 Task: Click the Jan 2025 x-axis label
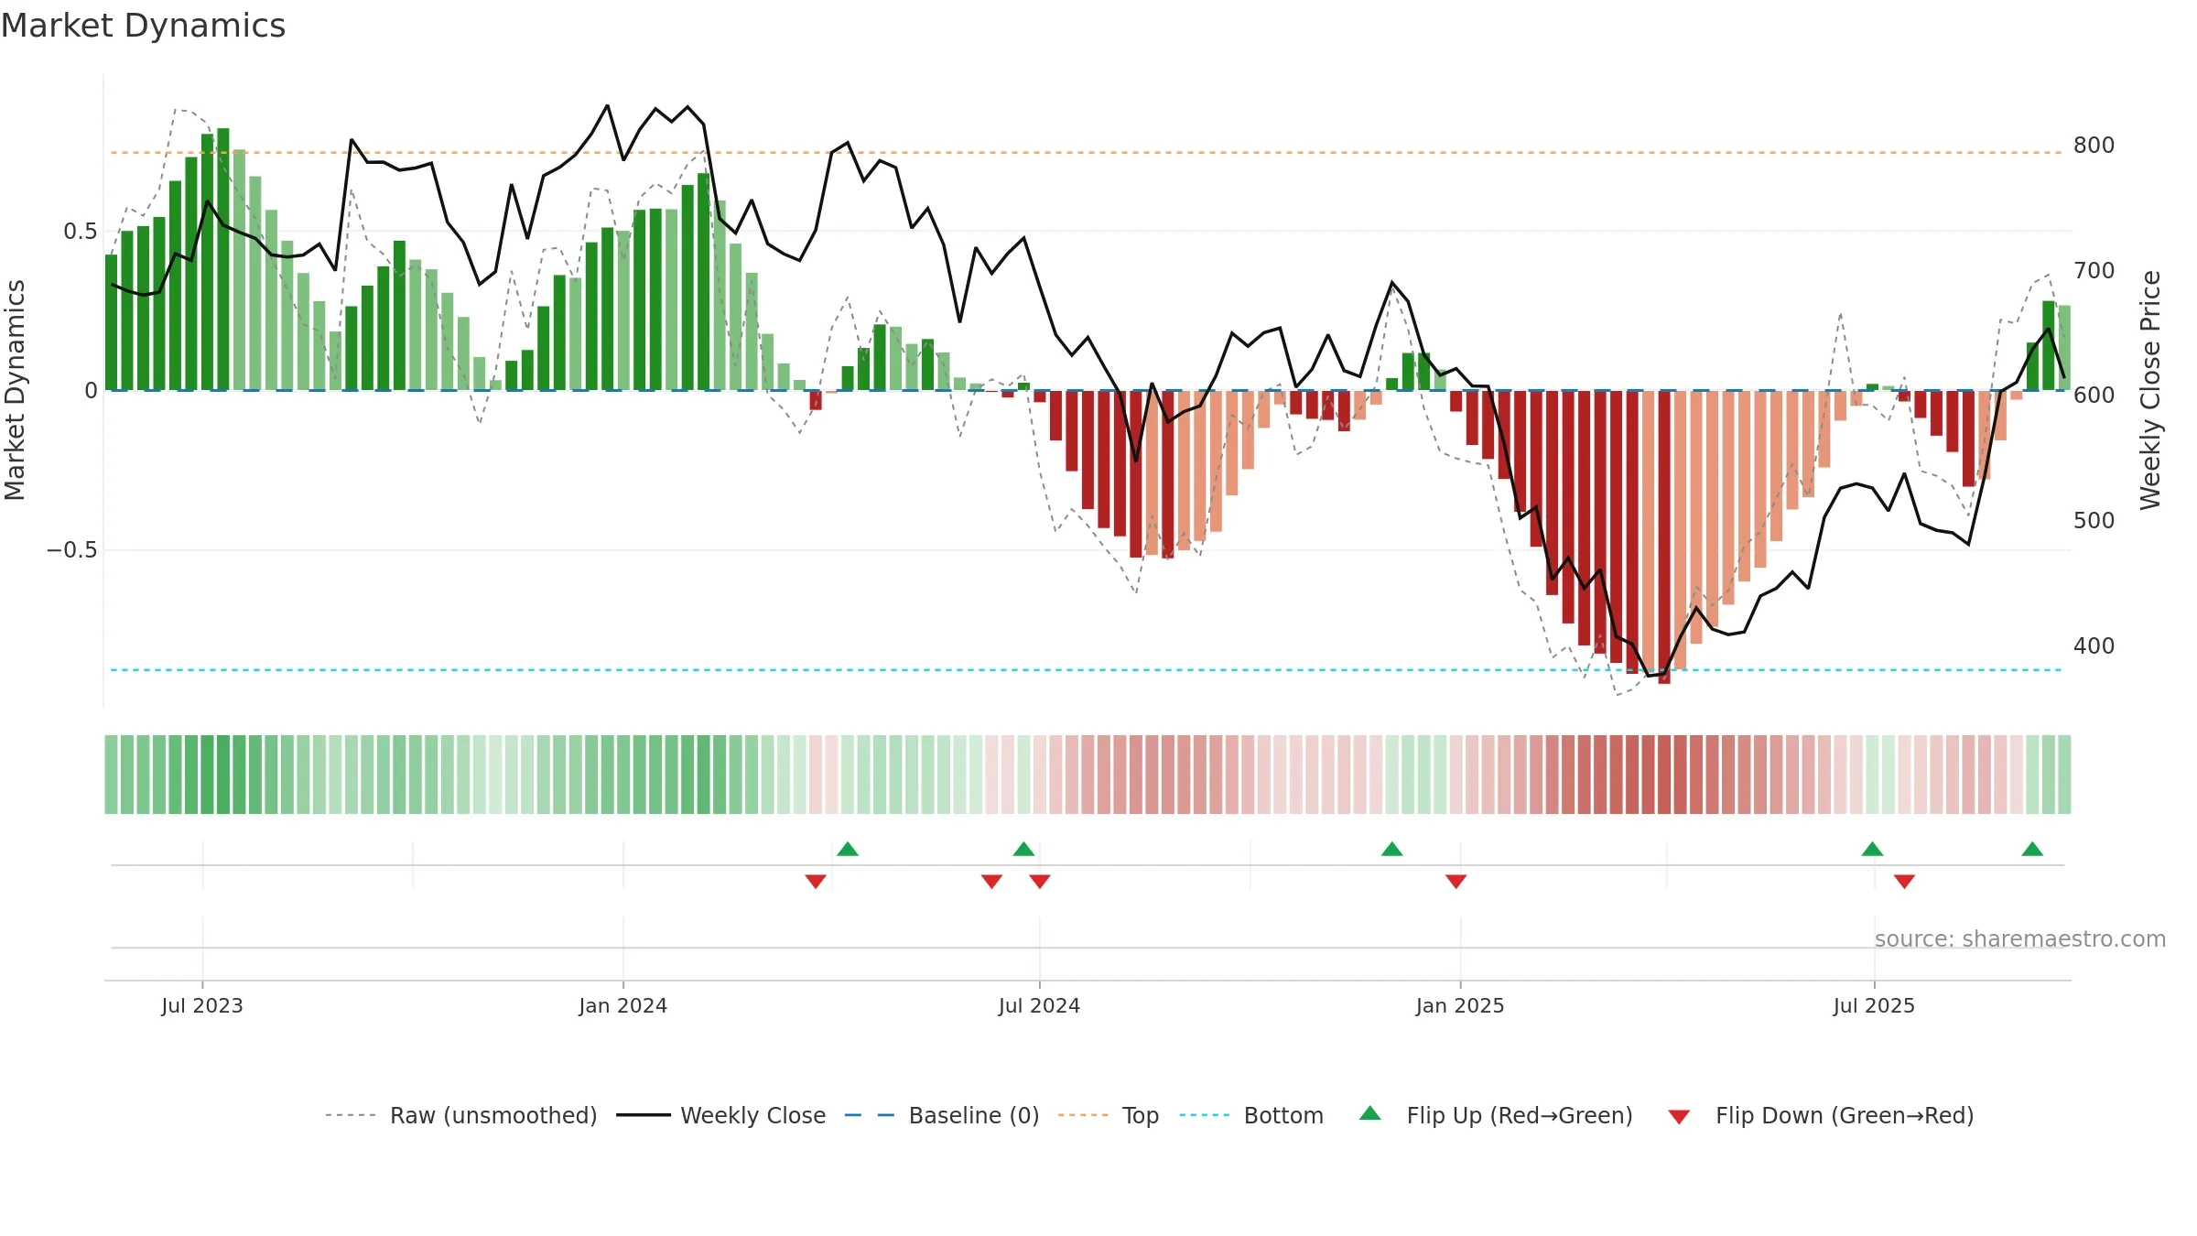coord(1460,1005)
